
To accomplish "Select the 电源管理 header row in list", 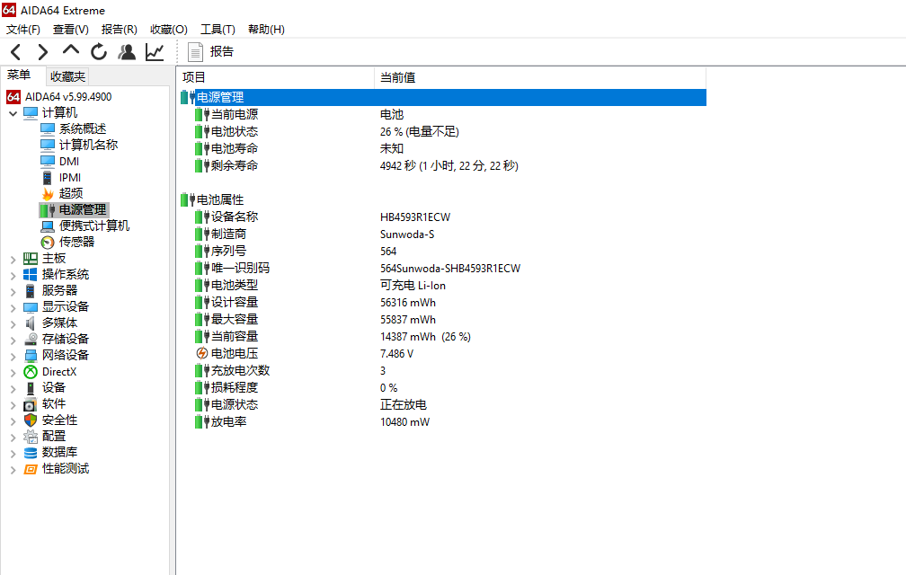I will pyautogui.click(x=442, y=98).
